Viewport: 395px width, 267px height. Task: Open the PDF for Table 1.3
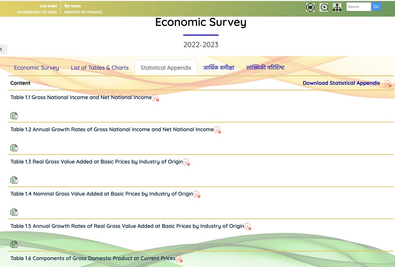[x=187, y=162]
